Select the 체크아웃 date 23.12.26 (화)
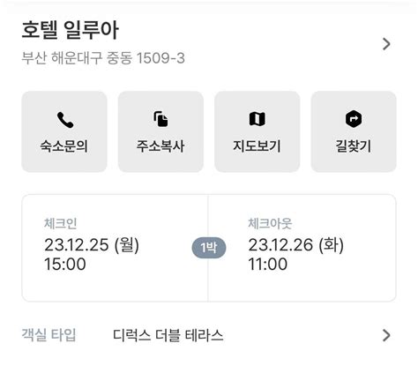 point(296,244)
